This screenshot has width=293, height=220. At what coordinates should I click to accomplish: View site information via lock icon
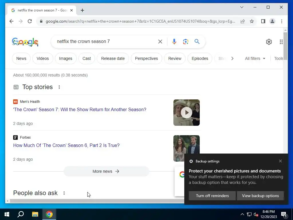tap(41, 21)
